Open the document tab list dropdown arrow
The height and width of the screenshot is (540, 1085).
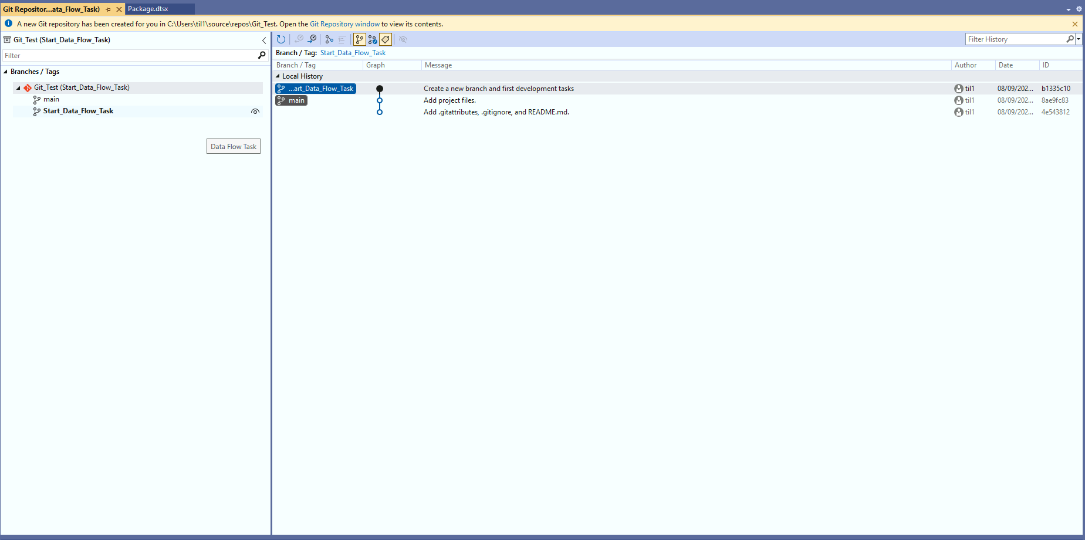click(x=1069, y=9)
